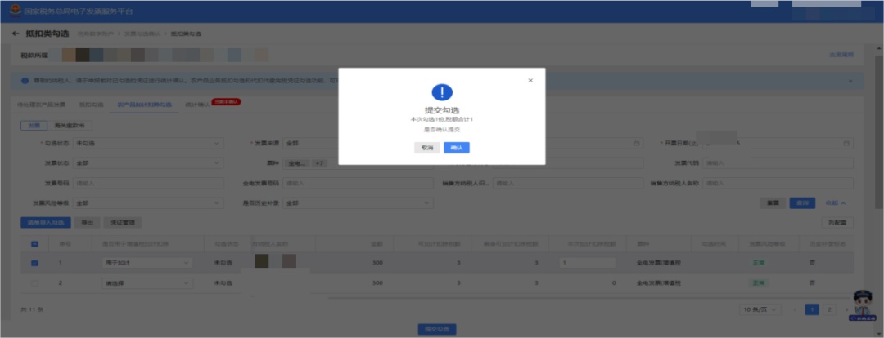Click the 导出 button

87,223
